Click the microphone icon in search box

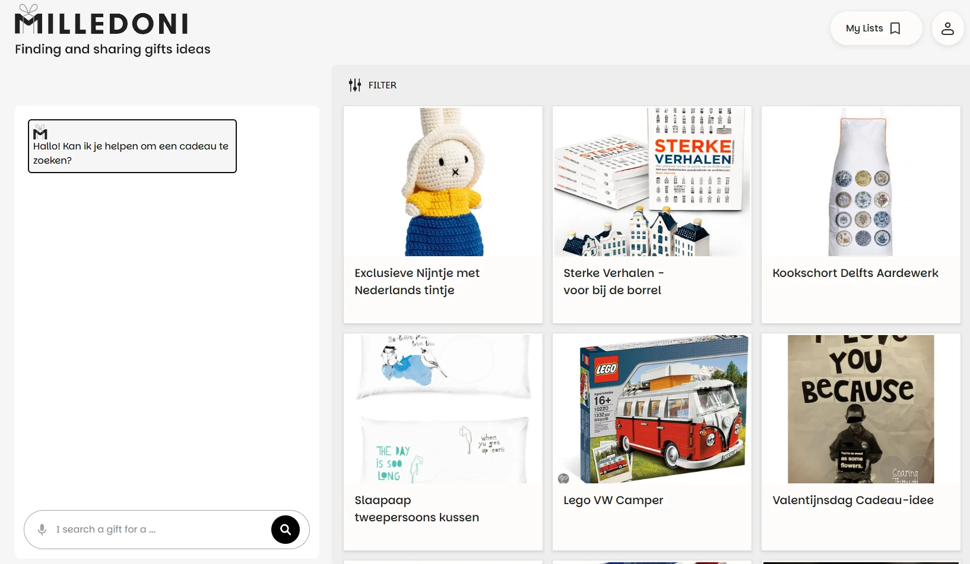[x=42, y=530]
